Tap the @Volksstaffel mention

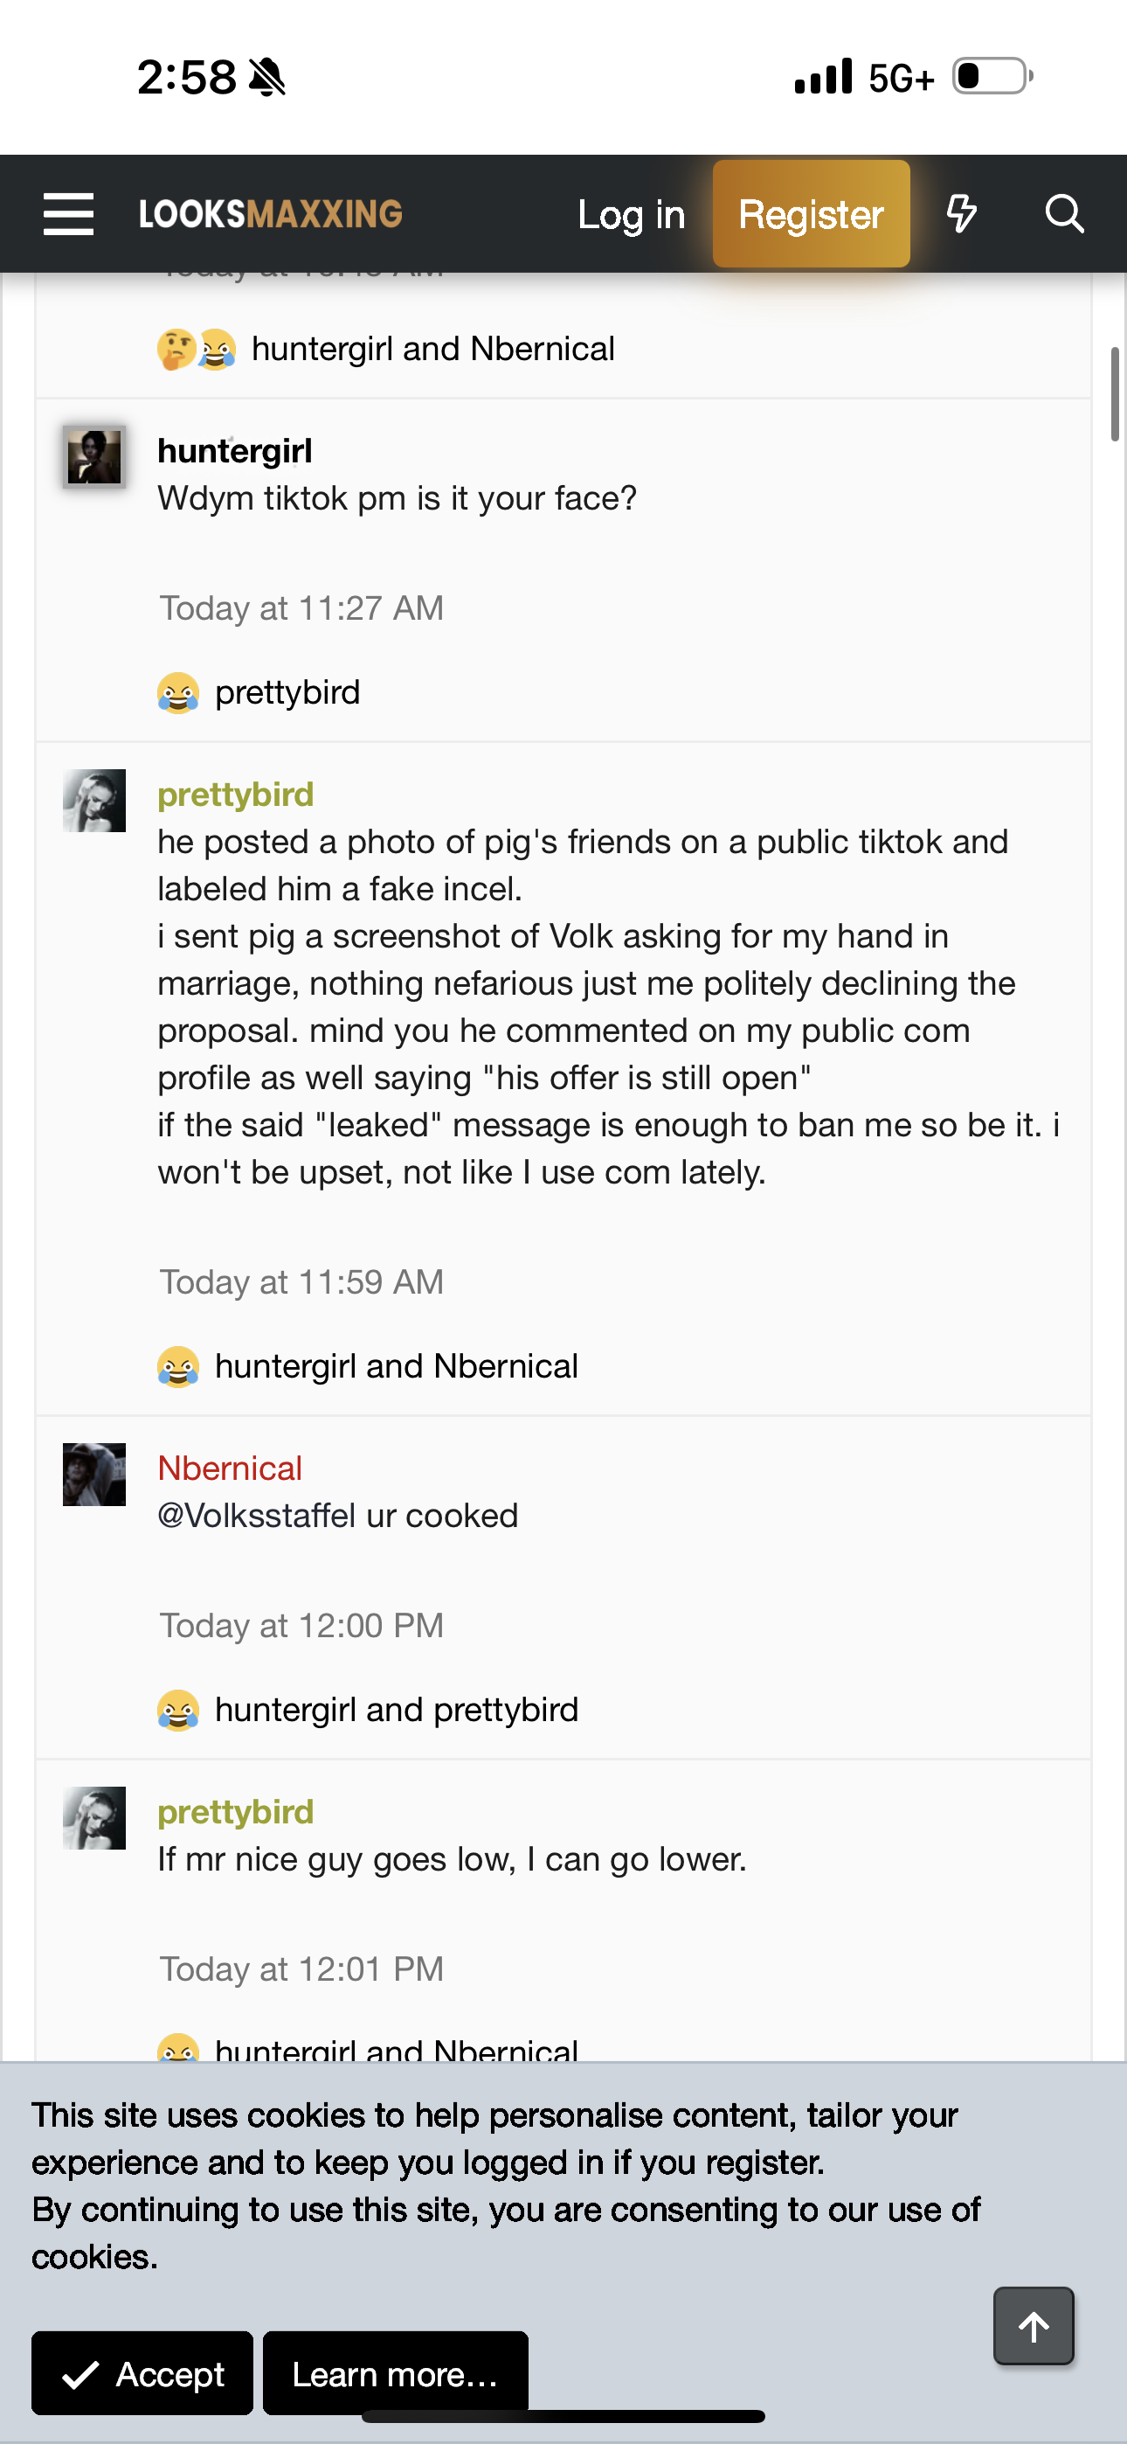[x=256, y=1516]
